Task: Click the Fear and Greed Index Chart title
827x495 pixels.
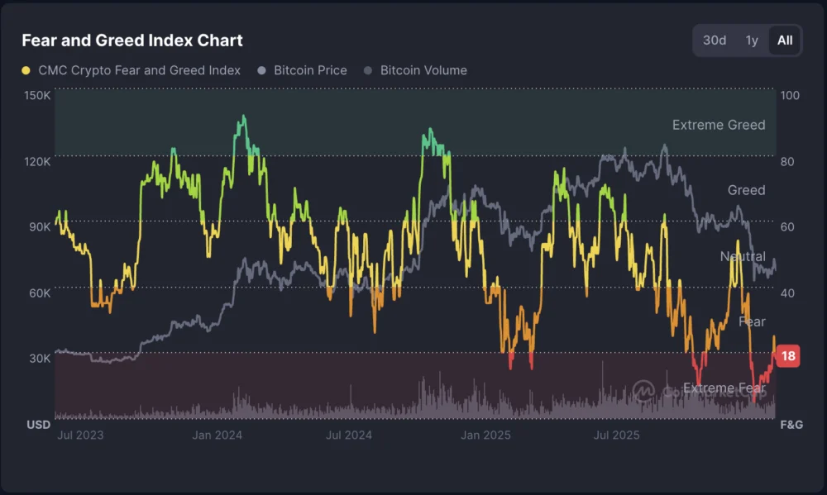Action: pos(131,40)
